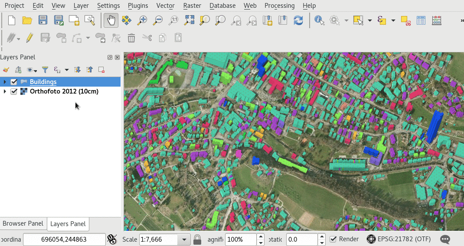Open the log messages speech bubble

click(x=445, y=240)
